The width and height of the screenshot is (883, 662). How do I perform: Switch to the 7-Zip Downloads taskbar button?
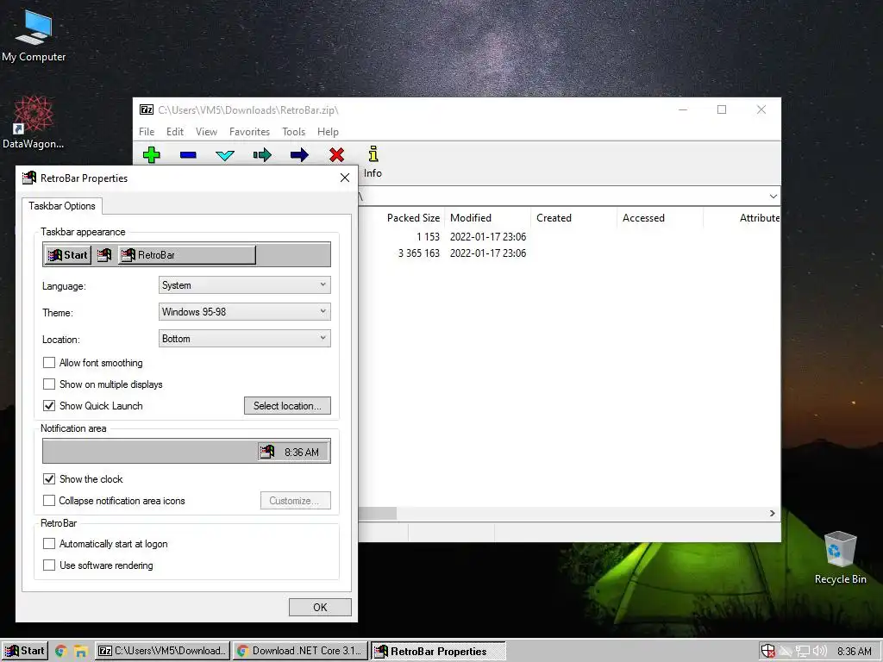(x=163, y=652)
